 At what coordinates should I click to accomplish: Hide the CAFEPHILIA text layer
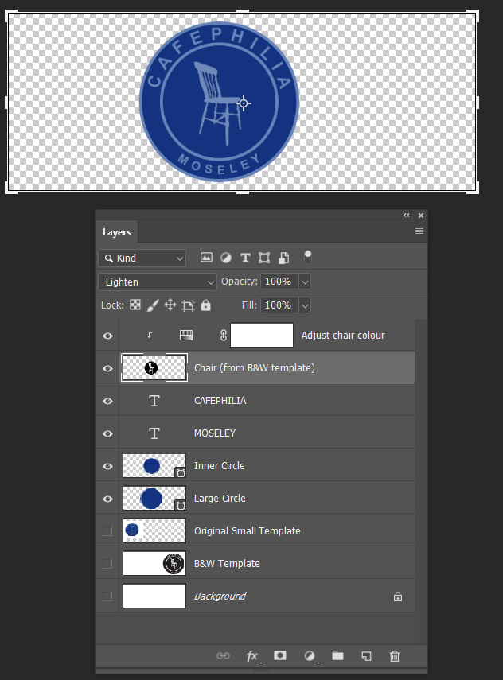click(x=107, y=401)
